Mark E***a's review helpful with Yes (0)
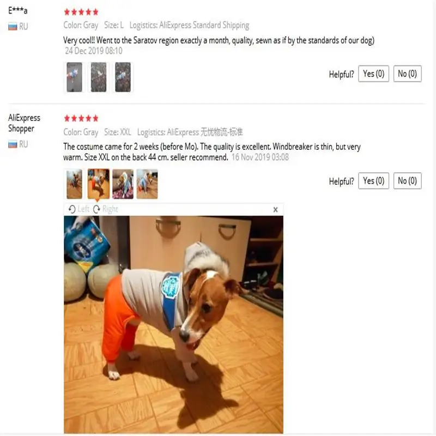 [x=373, y=74]
